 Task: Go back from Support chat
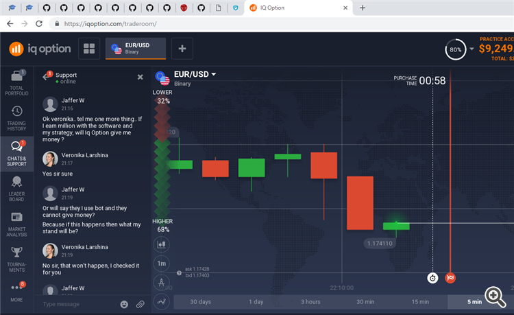46,77
